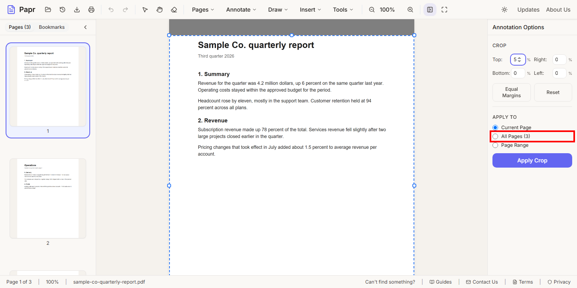Switch theme using the sun icon

pyautogui.click(x=504, y=10)
